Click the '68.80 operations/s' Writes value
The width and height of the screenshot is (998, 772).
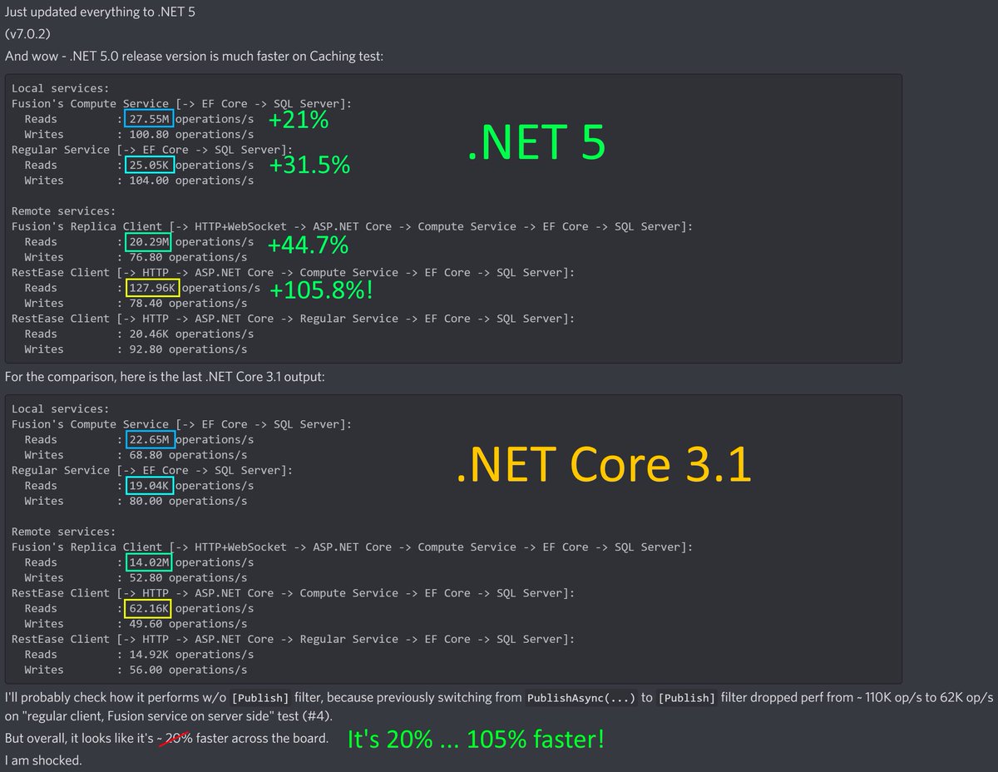click(189, 455)
